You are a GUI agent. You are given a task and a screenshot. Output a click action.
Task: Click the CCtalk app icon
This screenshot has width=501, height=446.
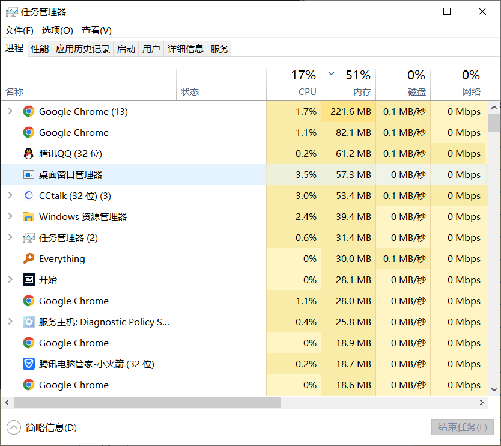pos(29,195)
